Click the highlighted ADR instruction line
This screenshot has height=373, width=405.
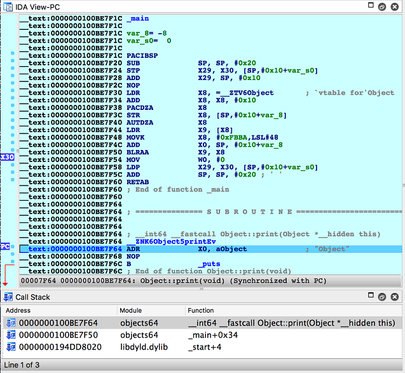[x=211, y=249]
